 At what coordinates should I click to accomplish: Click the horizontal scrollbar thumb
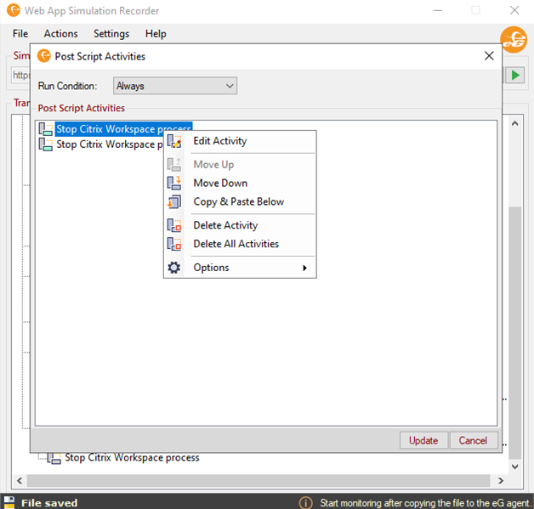point(258,481)
